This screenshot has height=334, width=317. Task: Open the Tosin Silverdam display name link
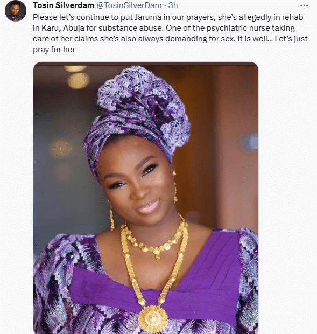pyautogui.click(x=64, y=5)
